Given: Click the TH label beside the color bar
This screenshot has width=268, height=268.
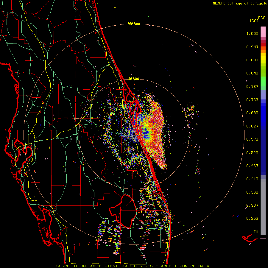Looking at the screenshot, I should [256, 232].
